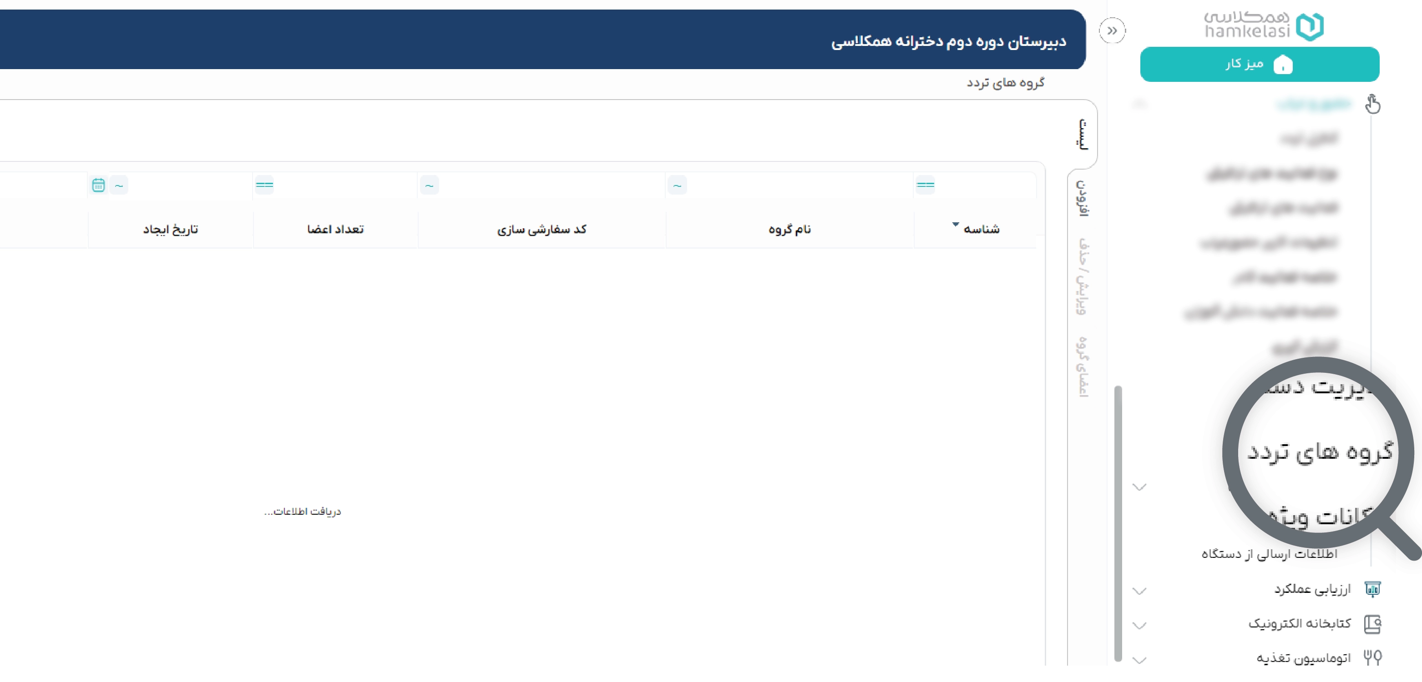The width and height of the screenshot is (1422, 682).
Task: Click گروه های تردد page title
Action: (1005, 83)
